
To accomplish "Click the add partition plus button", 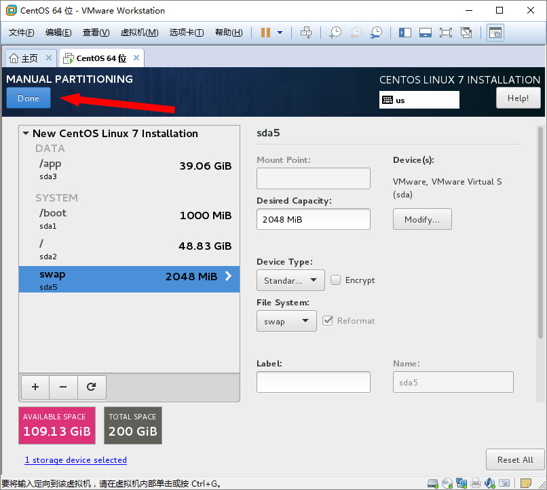I will (35, 387).
